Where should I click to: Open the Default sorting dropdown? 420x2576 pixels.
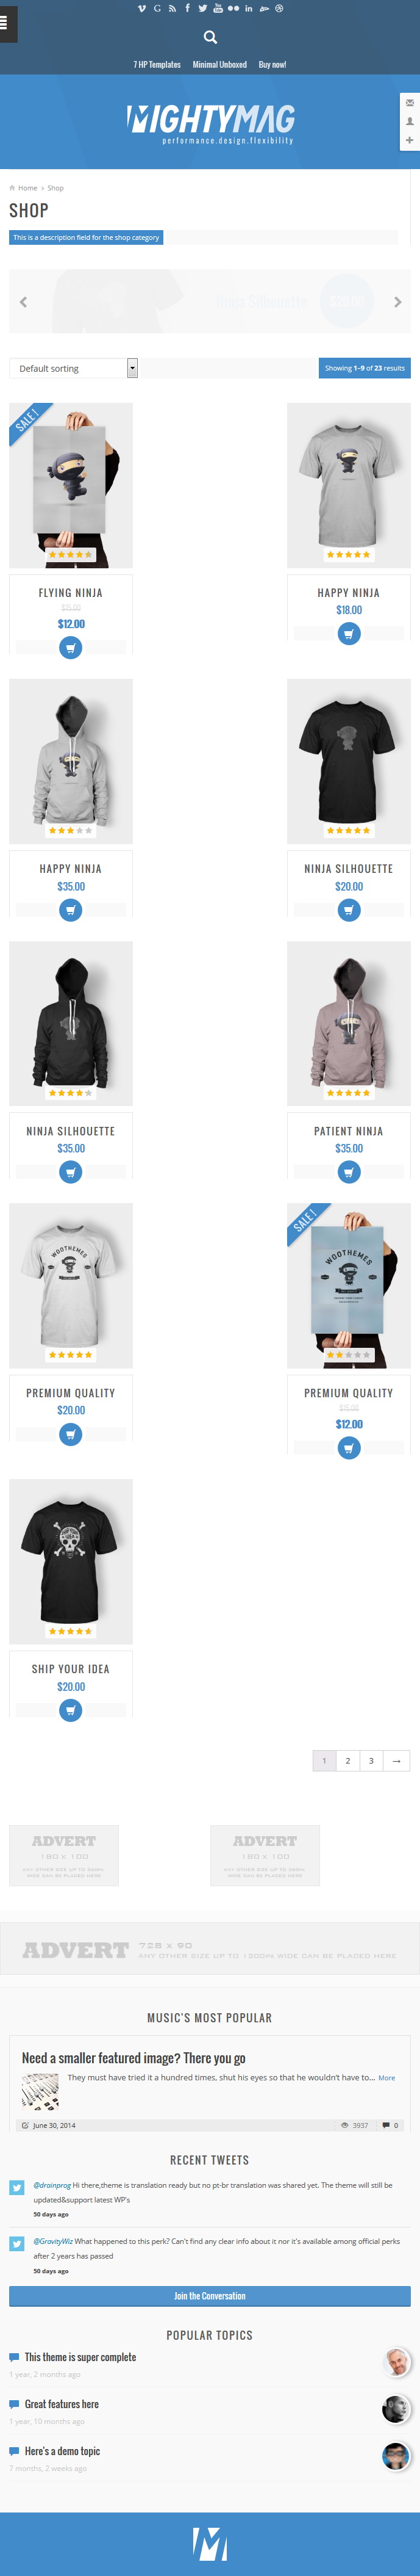73,368
